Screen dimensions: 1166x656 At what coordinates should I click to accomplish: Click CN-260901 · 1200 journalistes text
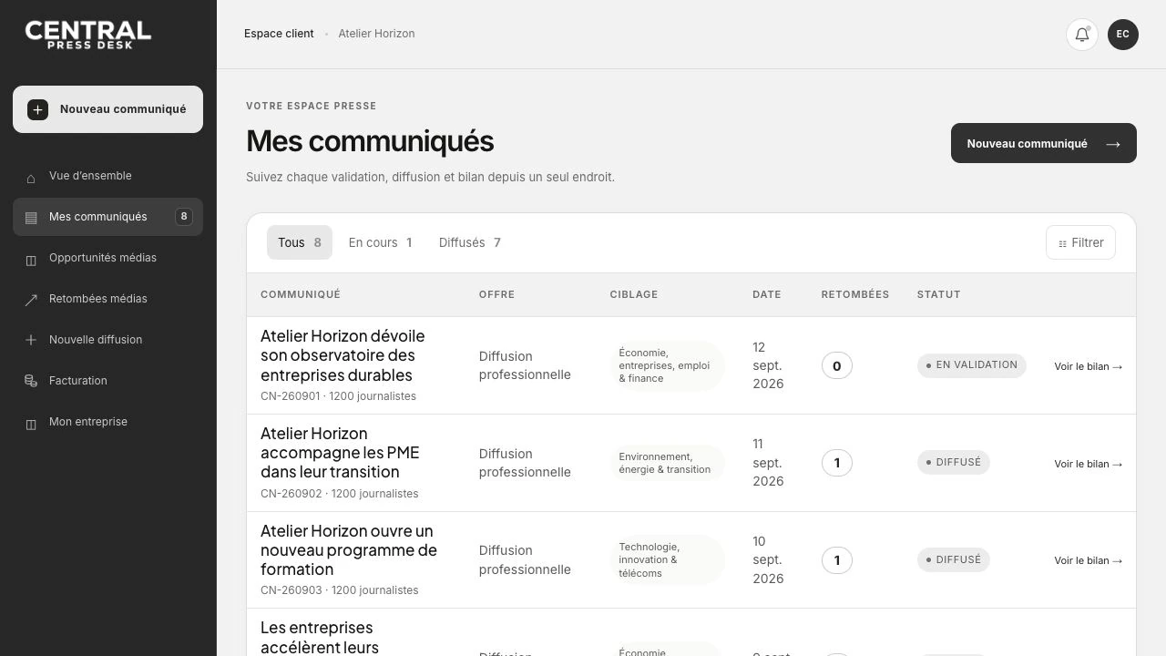[338, 396]
